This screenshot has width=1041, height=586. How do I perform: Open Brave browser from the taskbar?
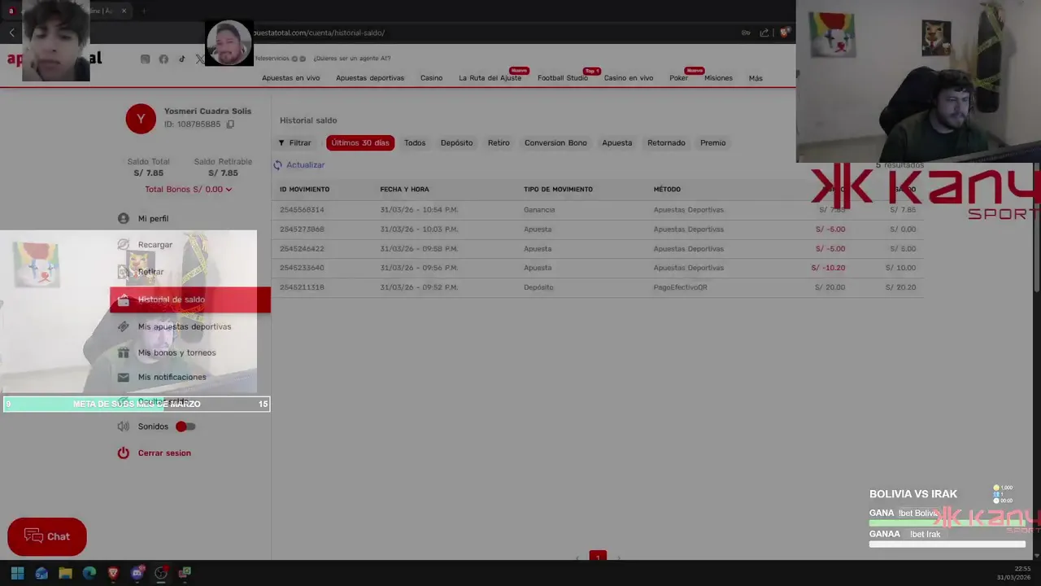pos(113,573)
